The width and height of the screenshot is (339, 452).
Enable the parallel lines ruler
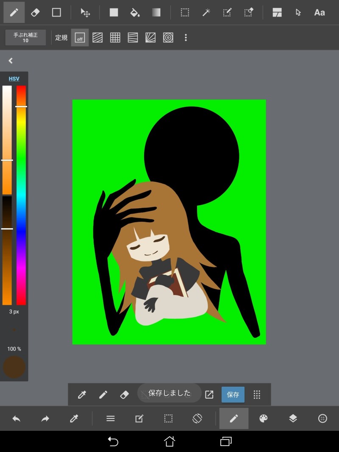click(97, 37)
